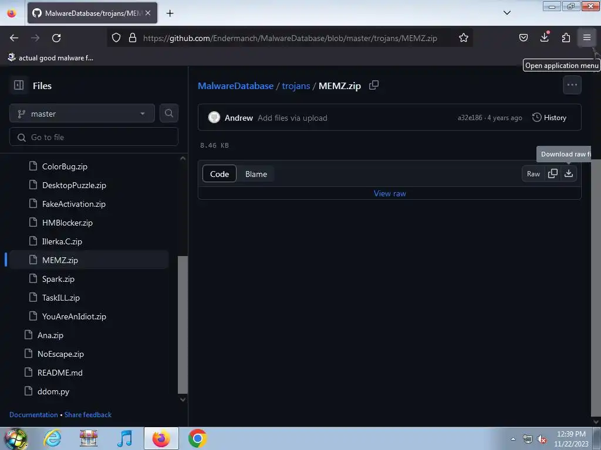Copy raw file contents icon
Viewport: 601px width, 450px height.
tap(553, 173)
